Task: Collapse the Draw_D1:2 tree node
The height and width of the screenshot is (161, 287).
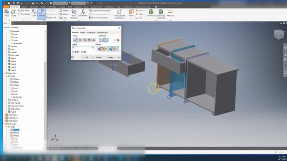Action: click(x=4, y=124)
